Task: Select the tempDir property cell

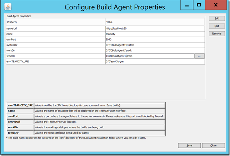Action: (x=56, y=56)
